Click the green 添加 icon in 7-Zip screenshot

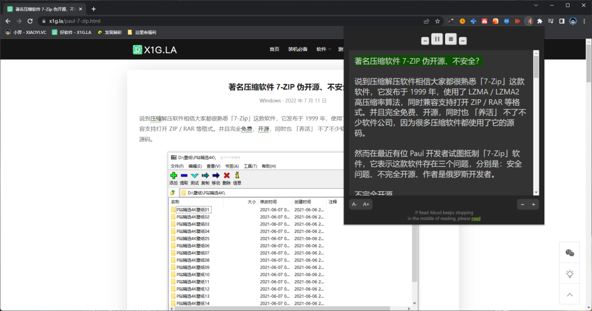pos(173,176)
